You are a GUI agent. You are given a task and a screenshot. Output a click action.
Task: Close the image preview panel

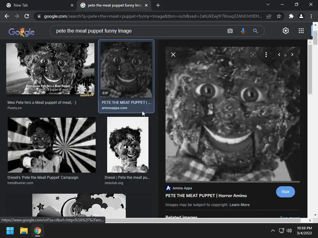coord(173,55)
